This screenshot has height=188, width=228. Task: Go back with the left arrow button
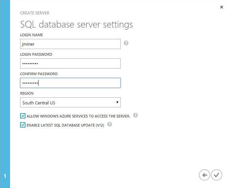(204, 175)
